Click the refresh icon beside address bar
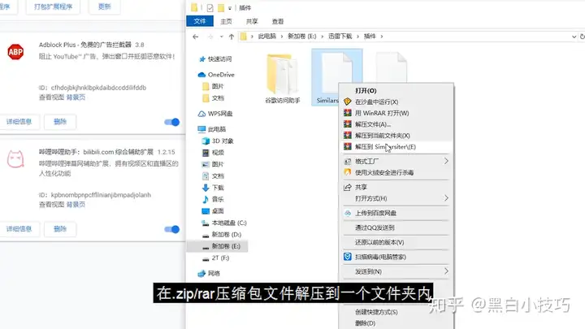585x329 pixels. [x=582, y=37]
